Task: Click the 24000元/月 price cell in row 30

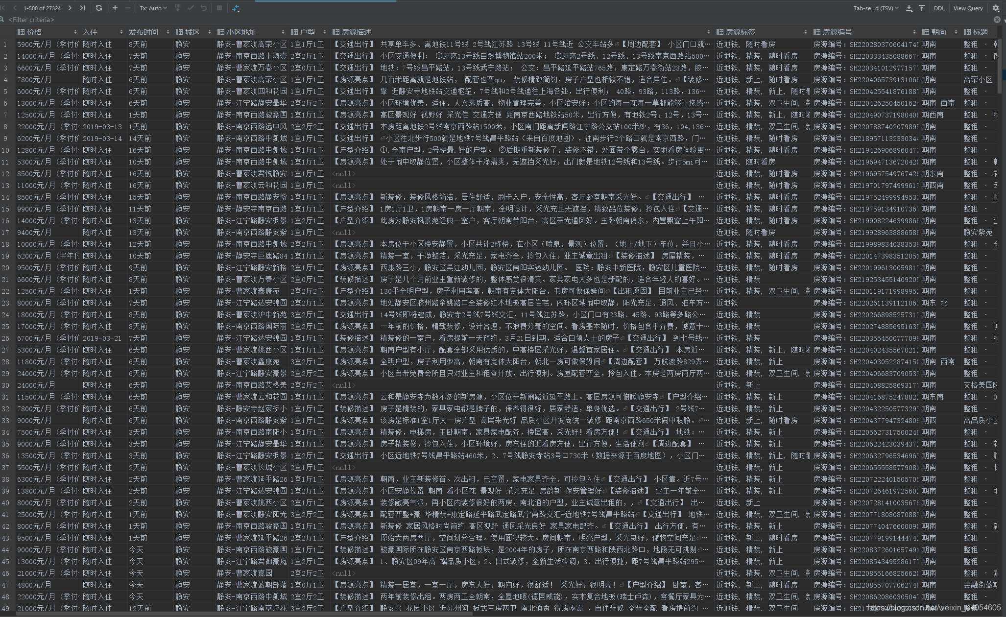Action: (48, 385)
